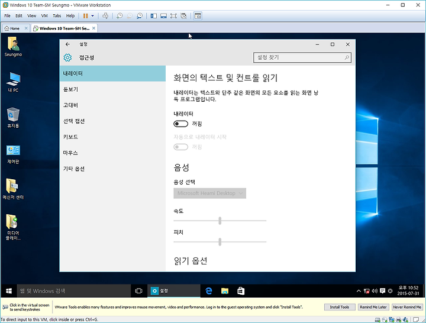Click the 설정 찾기 search field
This screenshot has height=323, width=426.
coord(302,57)
